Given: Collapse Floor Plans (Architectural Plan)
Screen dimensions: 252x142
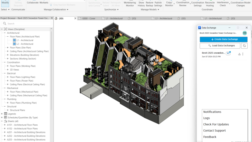Looking at the screenshot, I should [8, 37].
